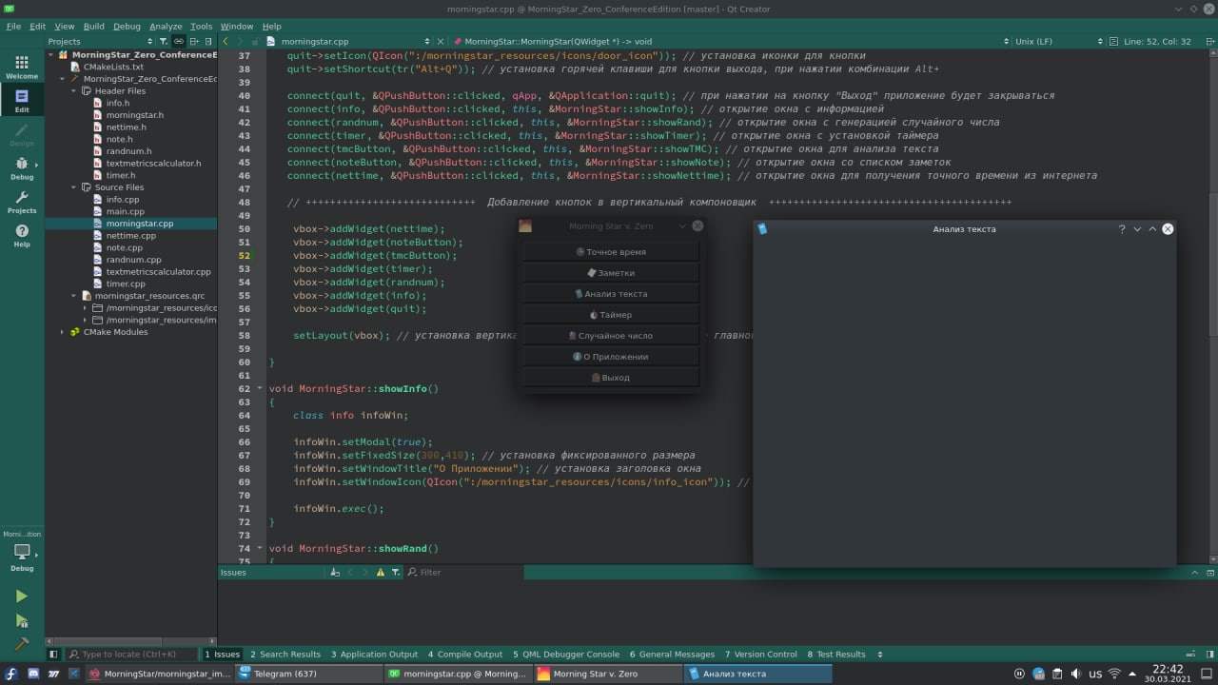Click filter tree icon in Projects panel
This screenshot has height=685, width=1218.
pos(164,41)
